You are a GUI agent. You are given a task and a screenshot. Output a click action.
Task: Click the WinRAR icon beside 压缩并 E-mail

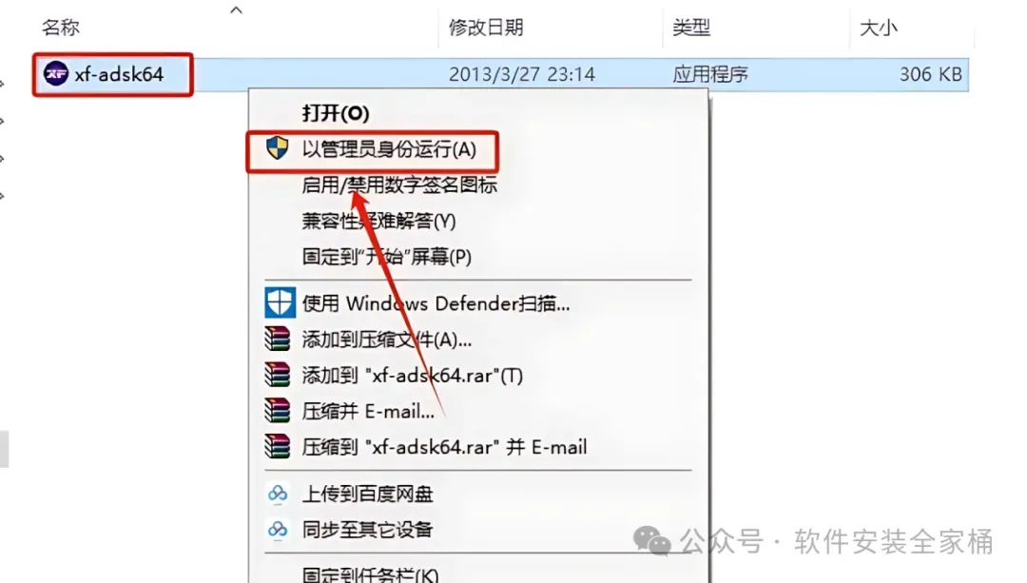(x=277, y=411)
